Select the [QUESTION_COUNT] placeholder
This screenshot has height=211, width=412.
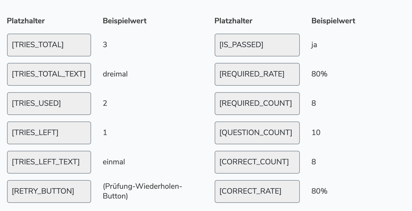257,133
